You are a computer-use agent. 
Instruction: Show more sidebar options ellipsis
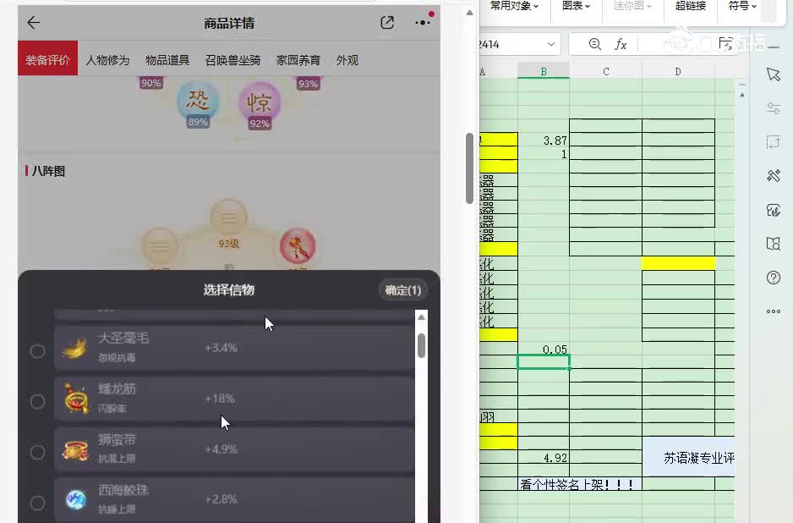click(x=773, y=311)
